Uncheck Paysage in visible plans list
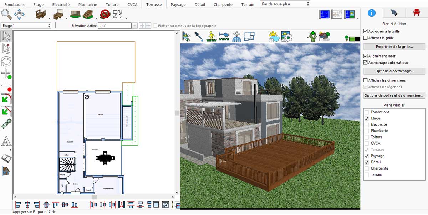Image resolution: width=428 pixels, height=215 pixels. (367, 156)
